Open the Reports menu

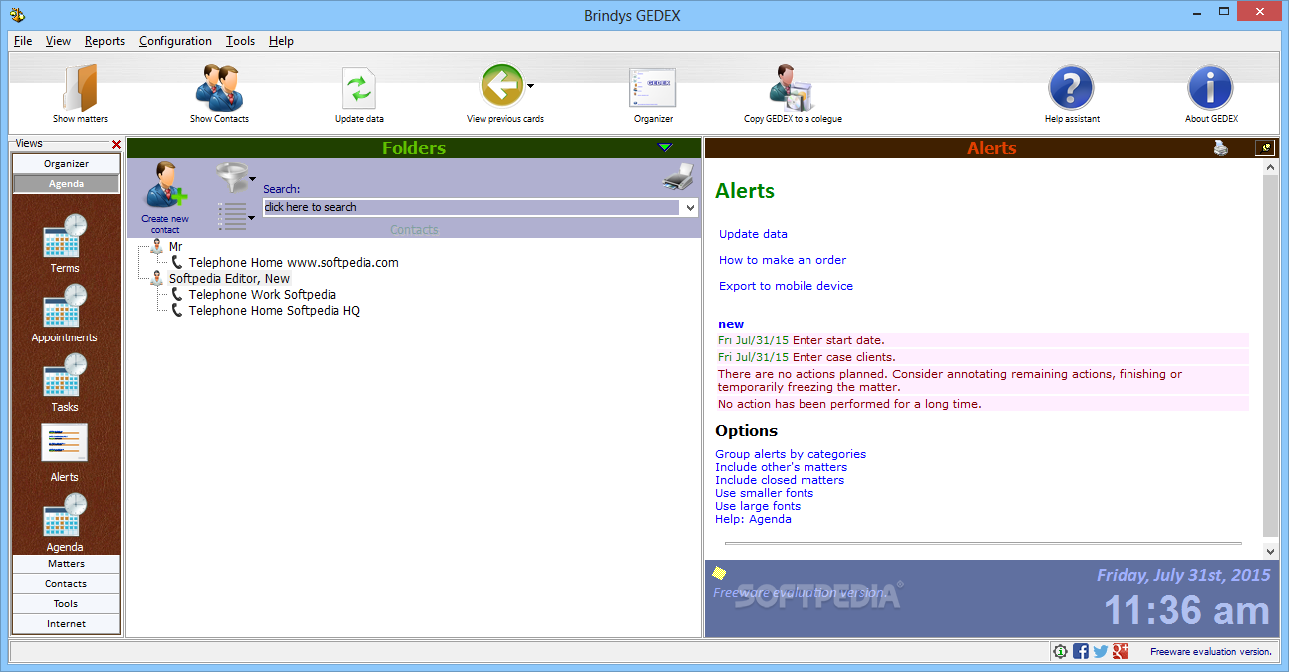pos(105,41)
